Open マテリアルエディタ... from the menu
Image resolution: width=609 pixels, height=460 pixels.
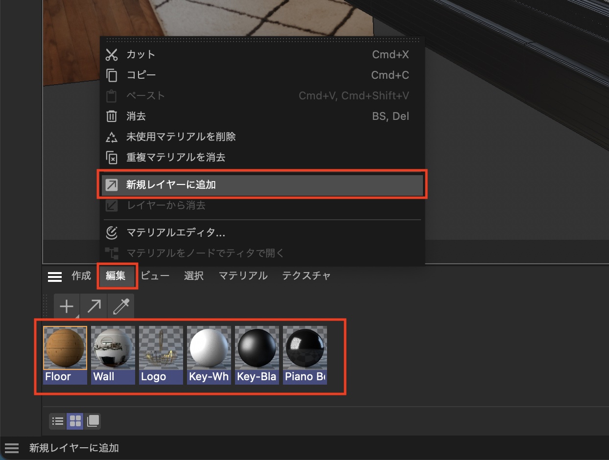(x=175, y=232)
